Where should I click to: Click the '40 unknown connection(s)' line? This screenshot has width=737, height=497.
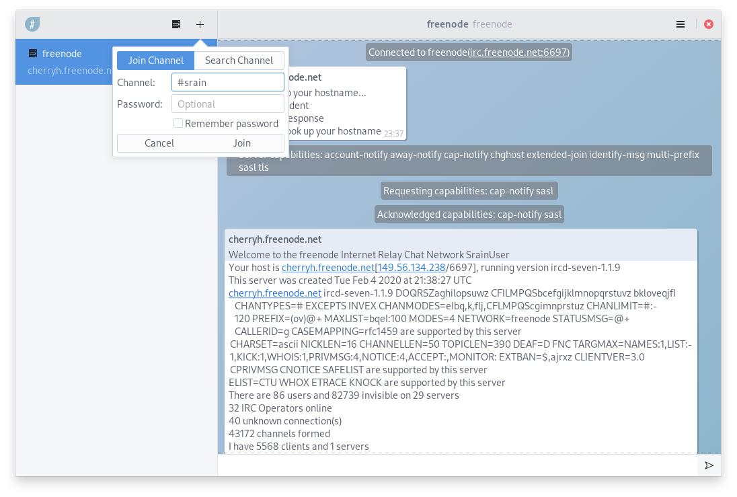pos(285,421)
